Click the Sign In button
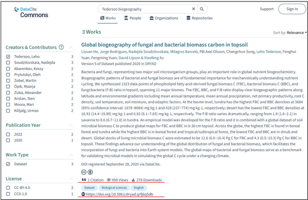308x200 pixels. point(292,9)
